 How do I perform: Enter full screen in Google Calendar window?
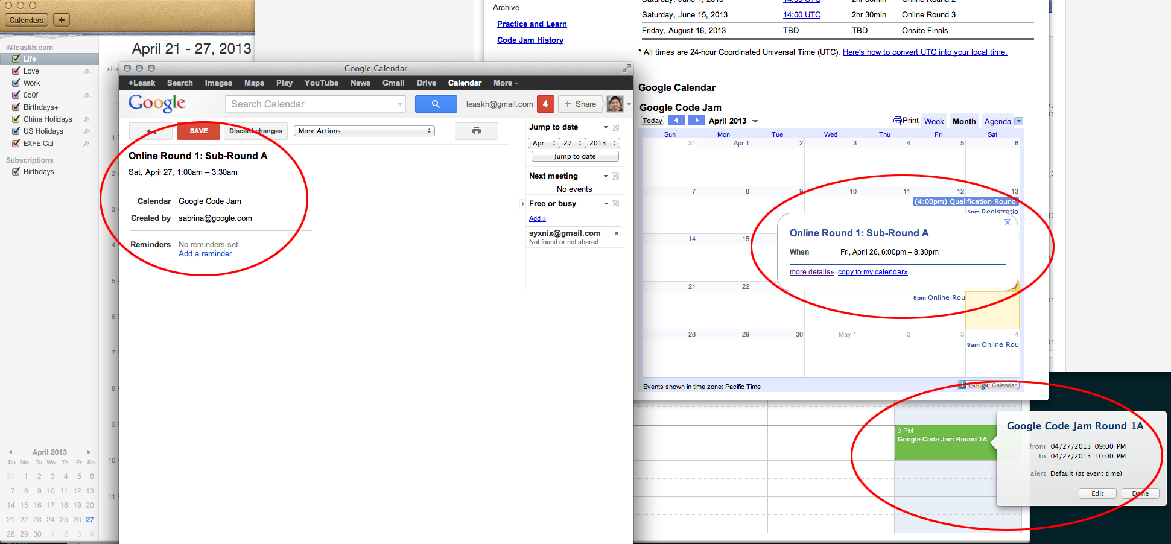pos(626,68)
